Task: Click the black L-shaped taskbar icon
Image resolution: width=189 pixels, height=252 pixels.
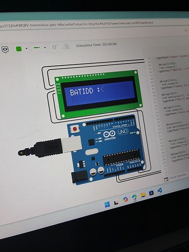Action: point(116,203)
